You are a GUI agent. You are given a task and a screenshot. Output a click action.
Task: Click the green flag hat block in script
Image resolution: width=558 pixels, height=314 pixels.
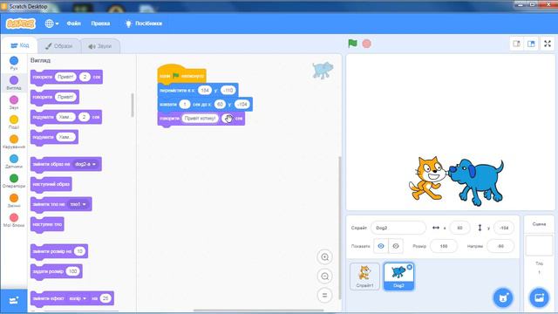[x=181, y=74]
